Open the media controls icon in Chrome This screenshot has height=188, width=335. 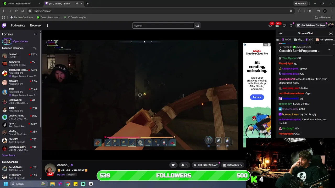319,11
